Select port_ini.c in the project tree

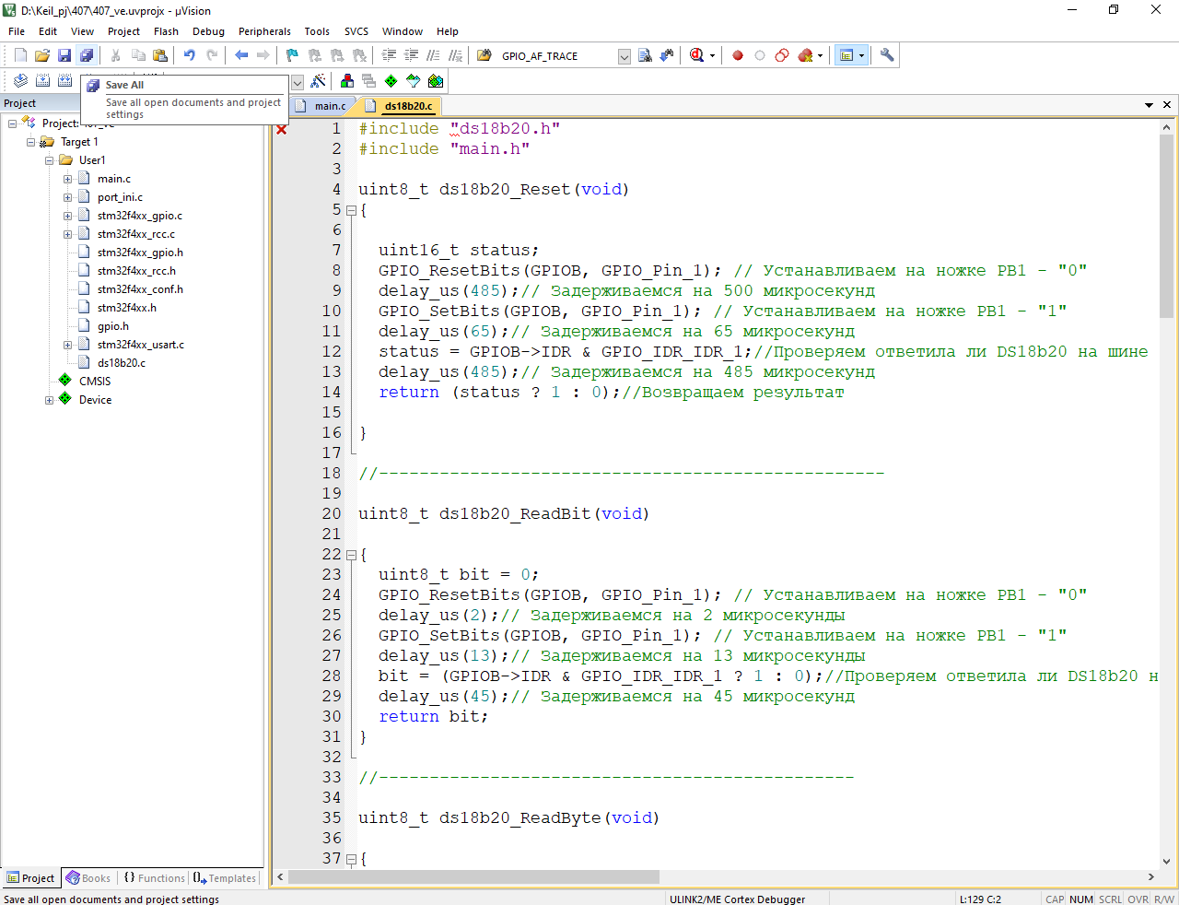(120, 197)
